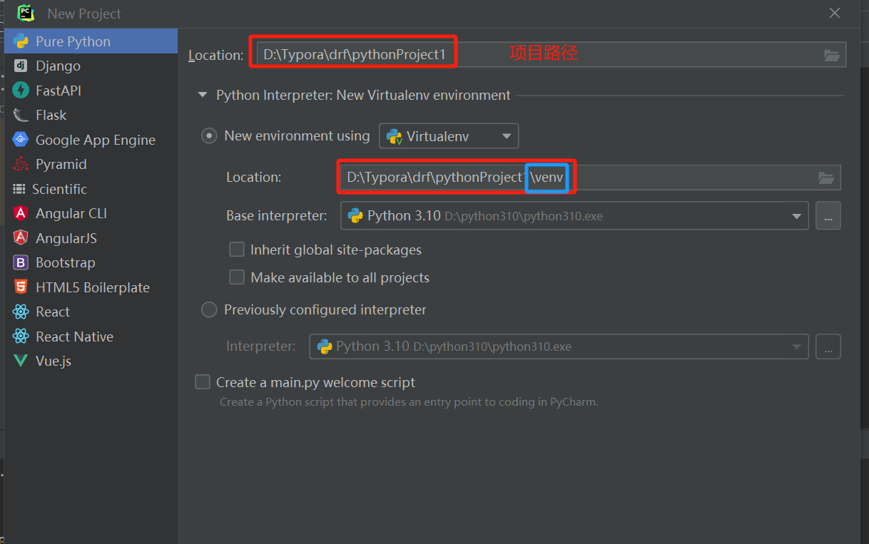Open the Virtualenv environment type dropdown

click(448, 135)
